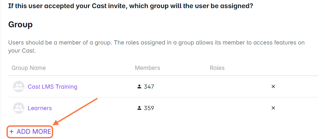Click the 347 members count
This screenshot has width=325, height=139.
point(149,87)
